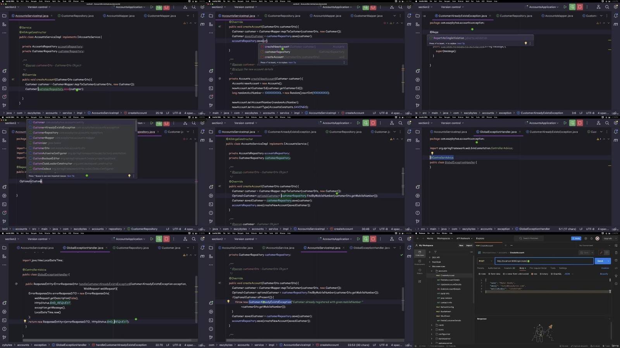
Task: Open History sidebar in Postman
Action: (420, 272)
